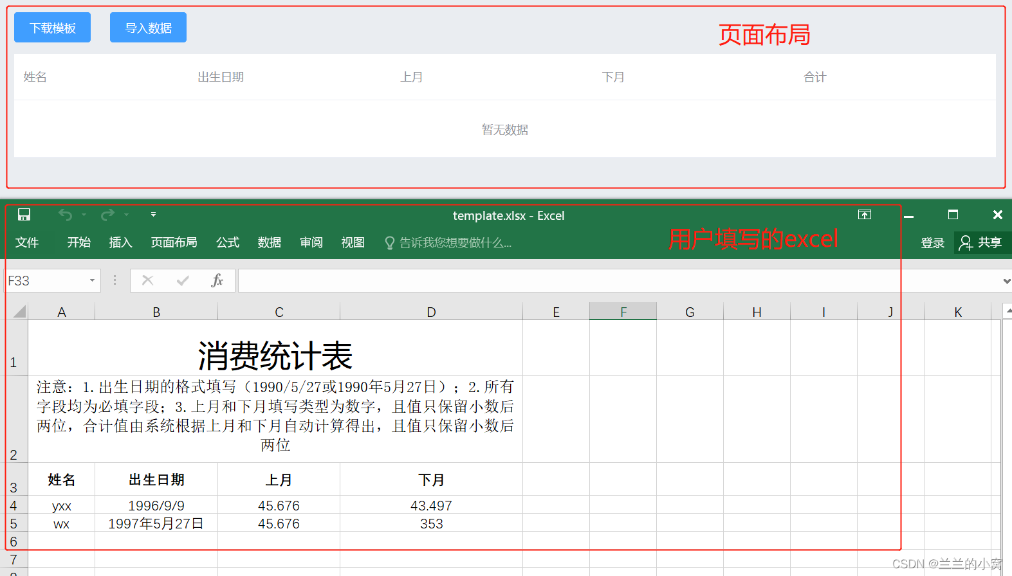Screen dimensions: 1012x576
Task: Select column H header
Action: click(x=757, y=312)
